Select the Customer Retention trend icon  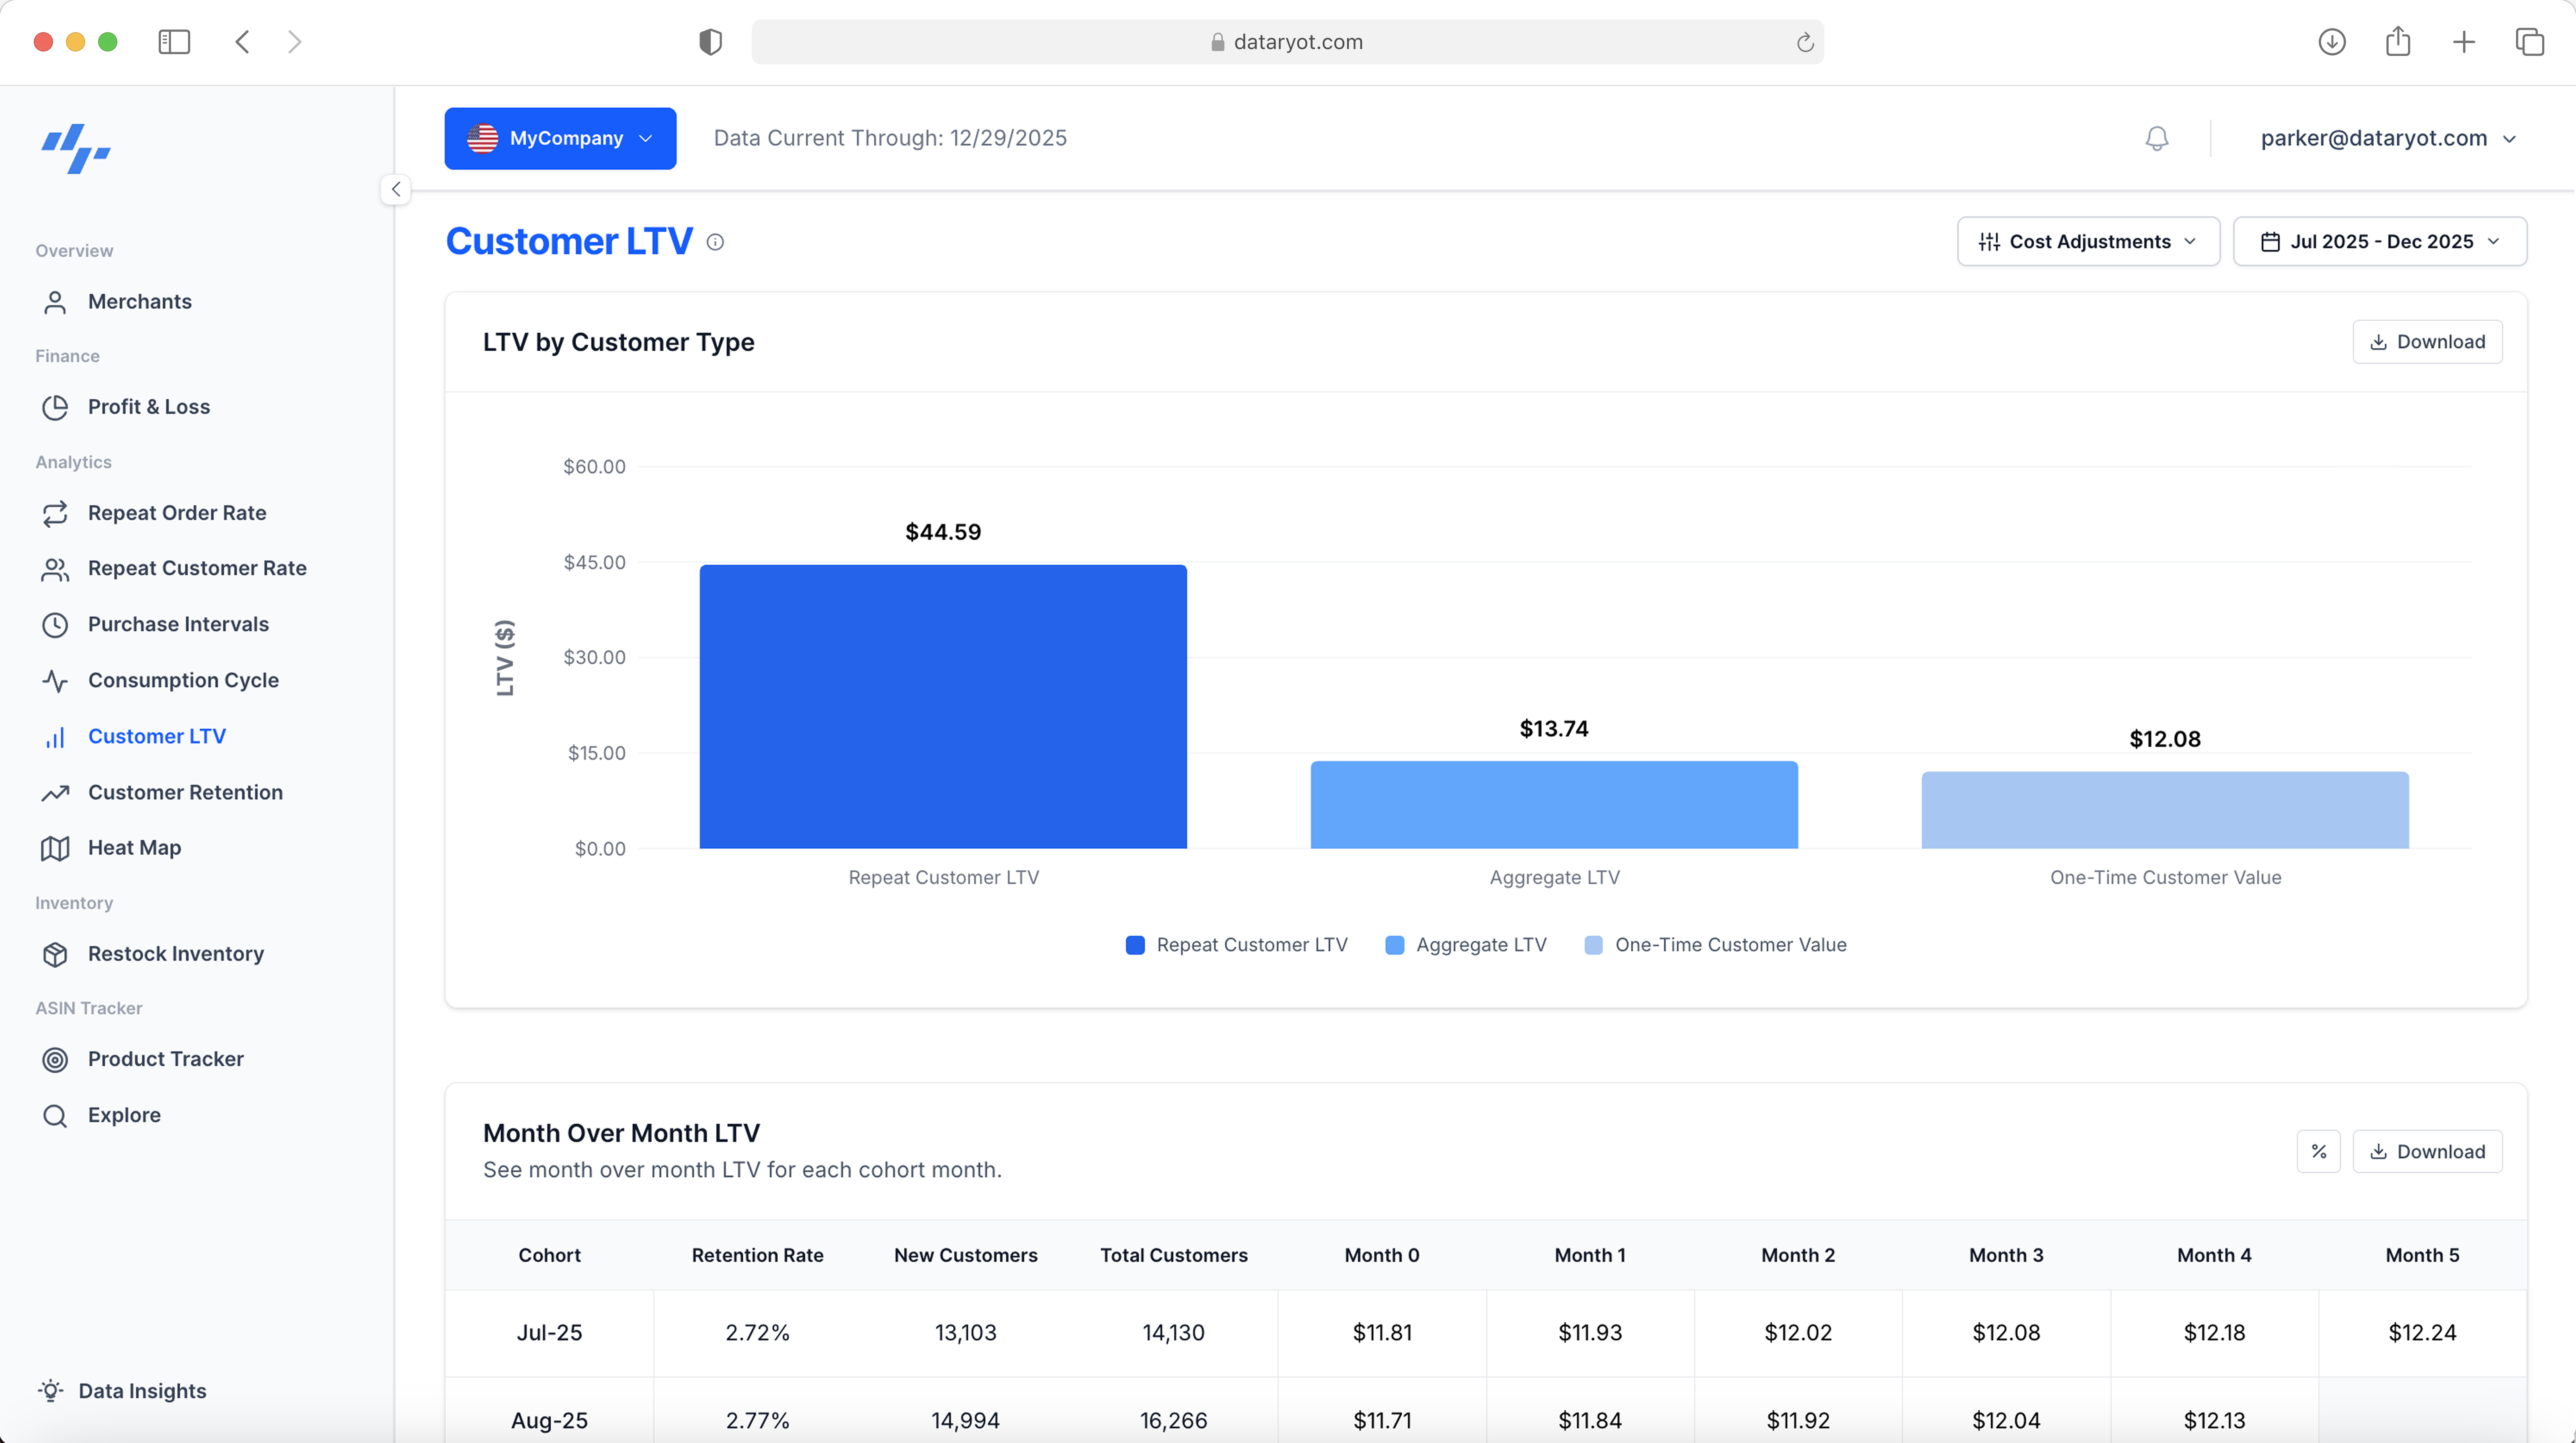[55, 791]
